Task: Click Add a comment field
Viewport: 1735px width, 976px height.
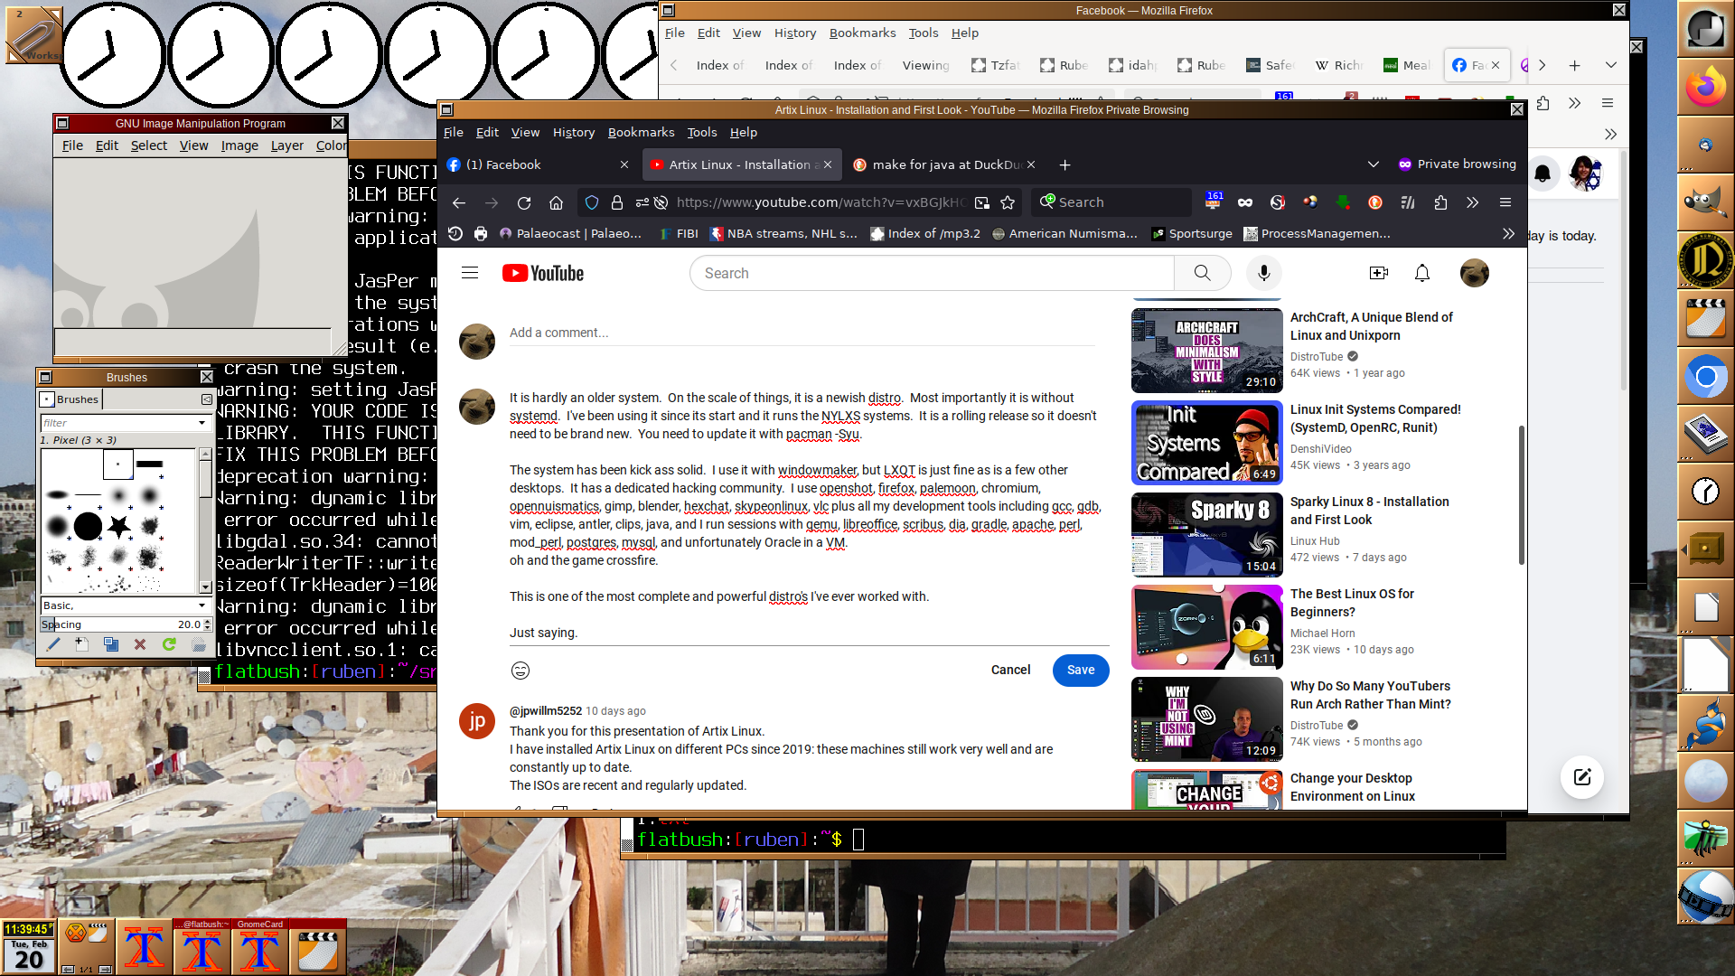Action: coord(802,333)
